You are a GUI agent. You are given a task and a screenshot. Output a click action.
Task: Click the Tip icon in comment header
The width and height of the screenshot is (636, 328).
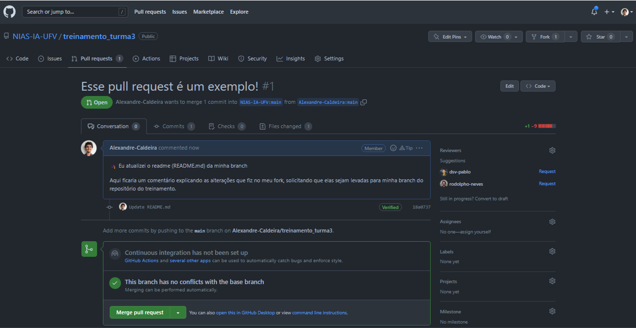[x=406, y=148]
